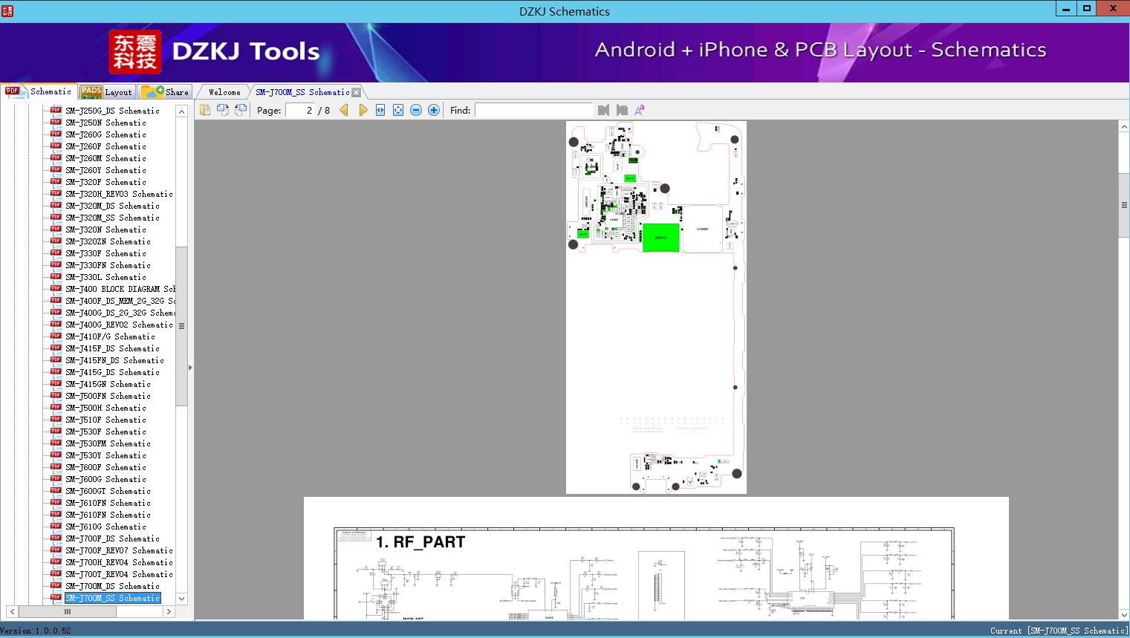Select SM-J415F_DS Schematic
The width and height of the screenshot is (1130, 638).
tap(112, 348)
